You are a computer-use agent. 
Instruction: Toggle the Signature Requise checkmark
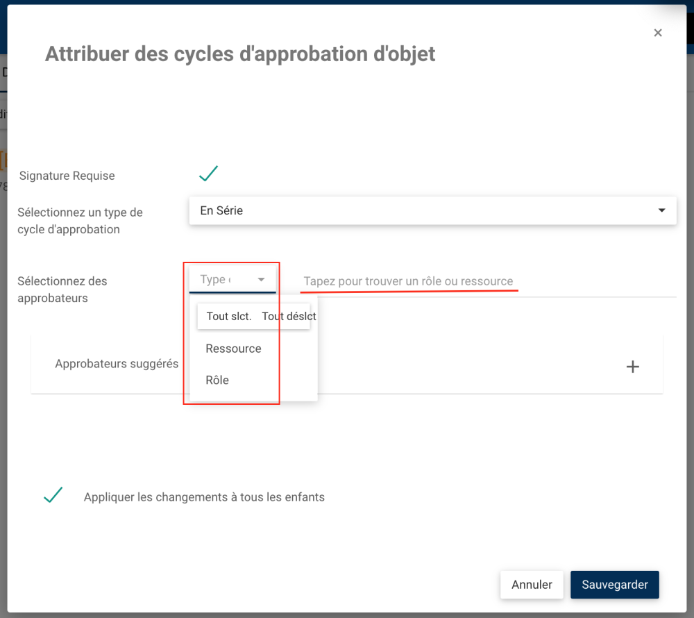(x=208, y=174)
